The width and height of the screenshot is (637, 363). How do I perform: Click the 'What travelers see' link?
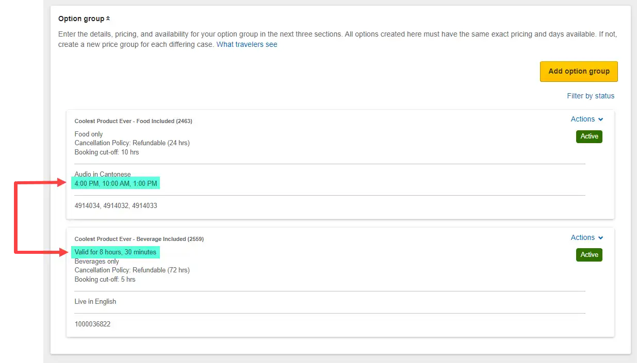click(247, 45)
